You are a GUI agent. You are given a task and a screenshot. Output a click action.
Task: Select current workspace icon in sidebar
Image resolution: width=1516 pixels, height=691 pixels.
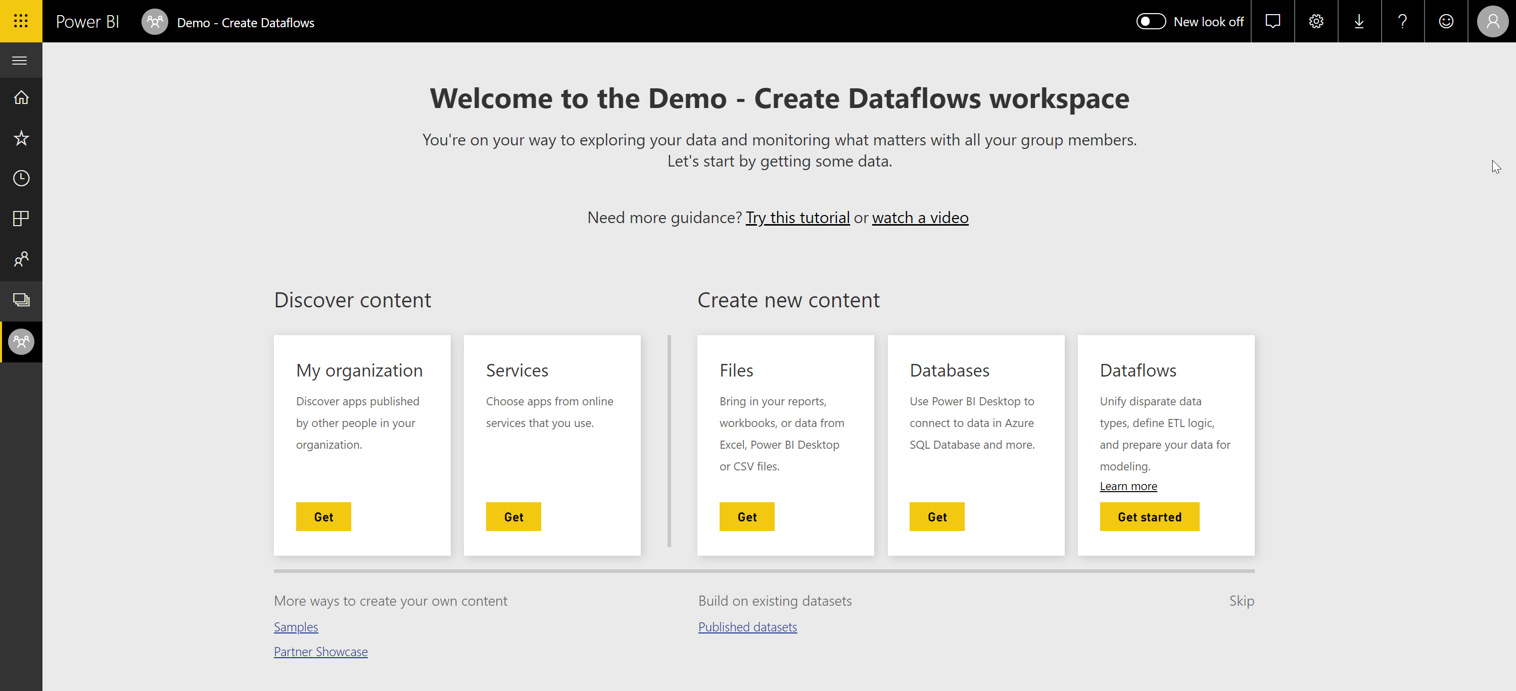tap(21, 341)
